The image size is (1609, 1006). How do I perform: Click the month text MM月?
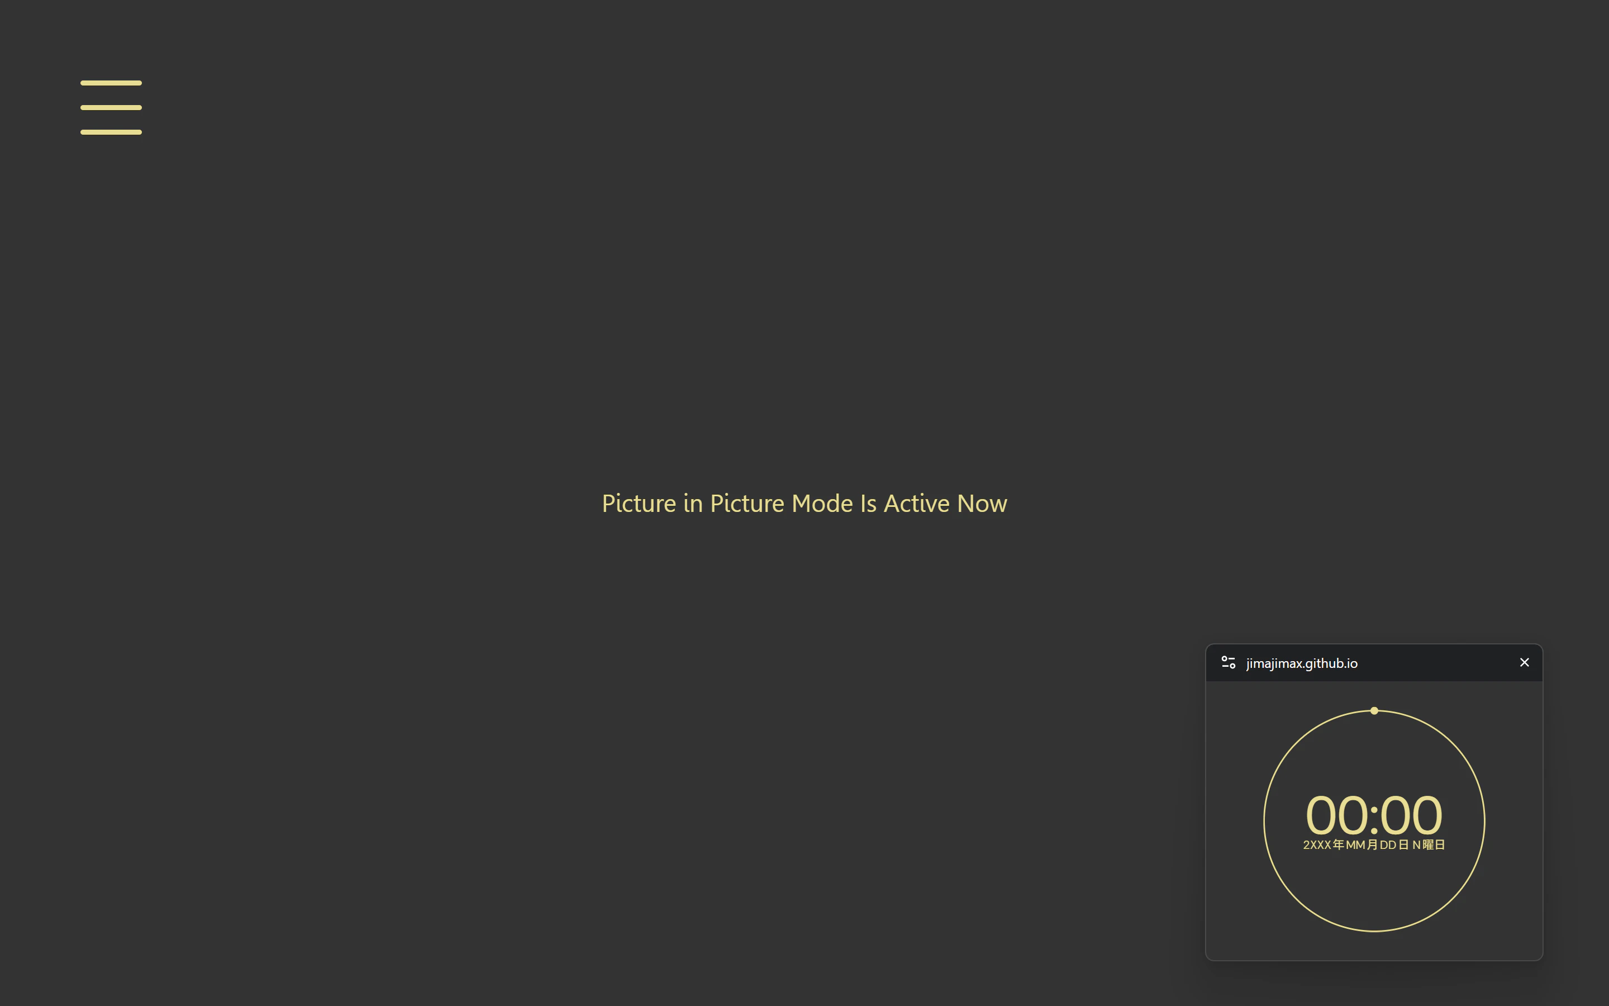[x=1361, y=845]
